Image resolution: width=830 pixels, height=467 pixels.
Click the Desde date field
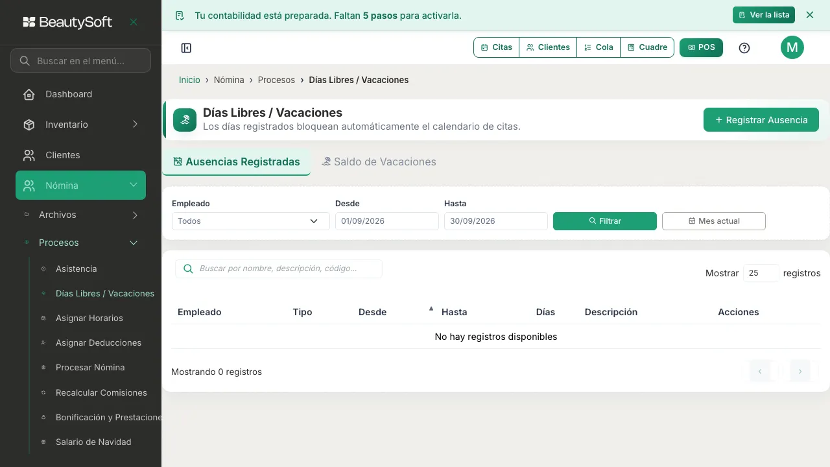pyautogui.click(x=387, y=221)
